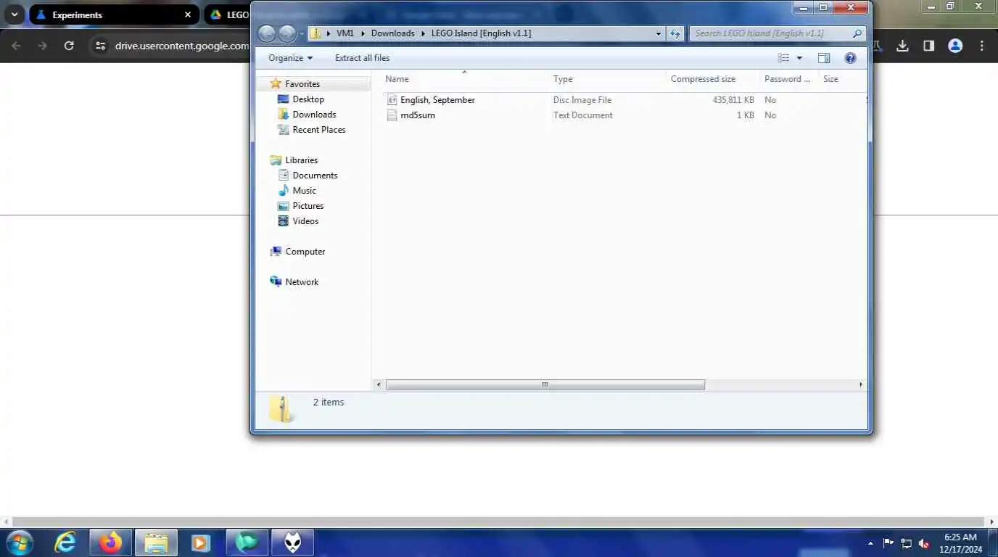The height and width of the screenshot is (557, 998).
Task: Click the refresh button beside address bar
Action: pos(675,33)
